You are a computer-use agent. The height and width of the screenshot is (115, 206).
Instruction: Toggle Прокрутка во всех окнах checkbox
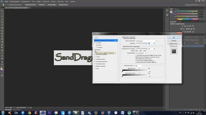click(x=8, y=5)
